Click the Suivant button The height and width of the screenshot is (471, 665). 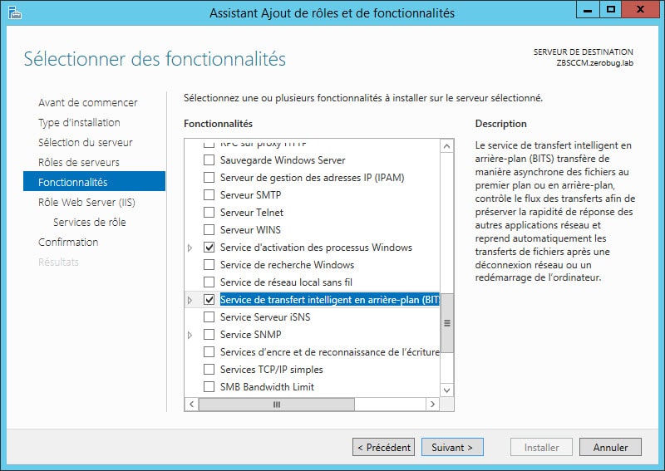click(452, 447)
